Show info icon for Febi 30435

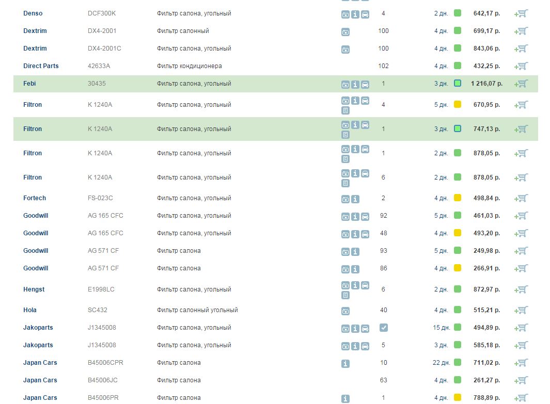[x=355, y=85]
